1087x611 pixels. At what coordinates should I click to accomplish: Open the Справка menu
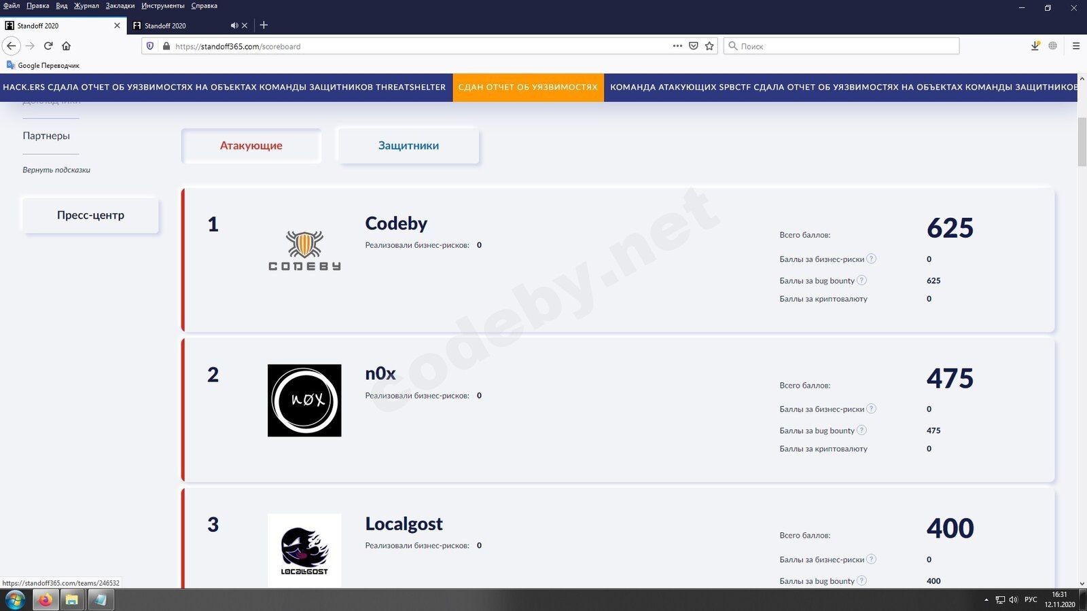[x=204, y=6]
